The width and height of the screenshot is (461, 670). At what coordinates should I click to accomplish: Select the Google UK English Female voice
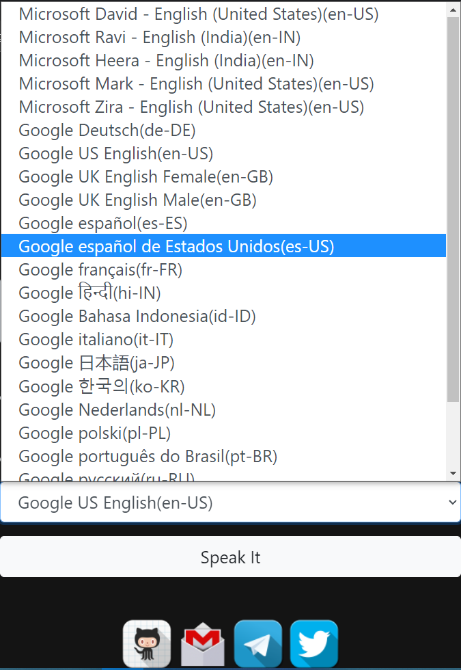pos(145,176)
